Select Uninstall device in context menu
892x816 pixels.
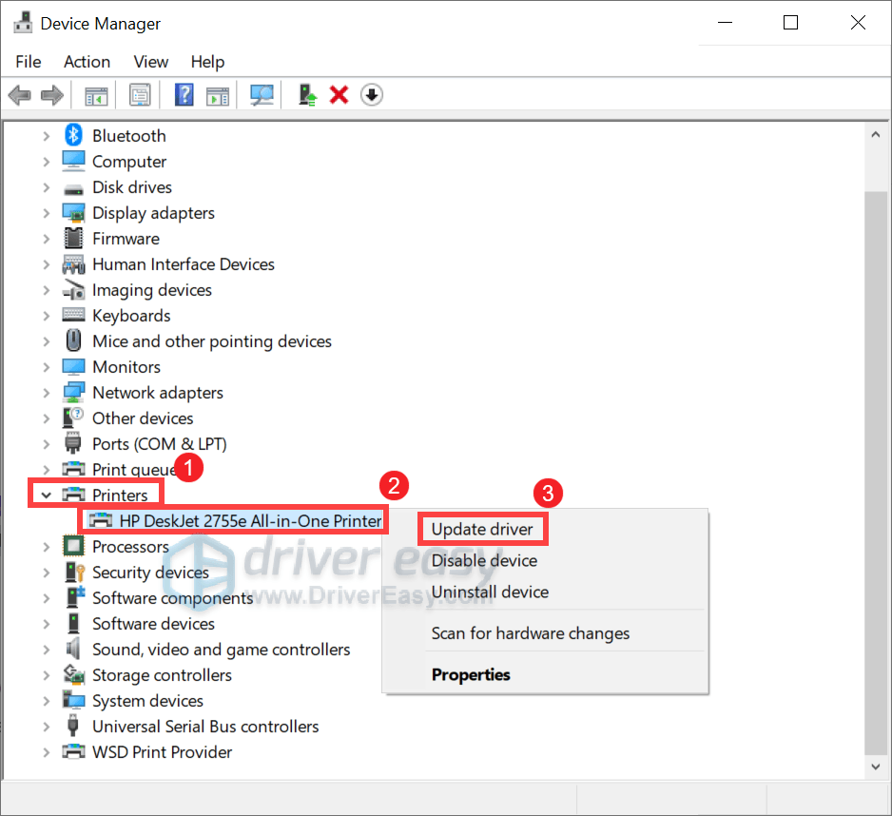pyautogui.click(x=490, y=592)
